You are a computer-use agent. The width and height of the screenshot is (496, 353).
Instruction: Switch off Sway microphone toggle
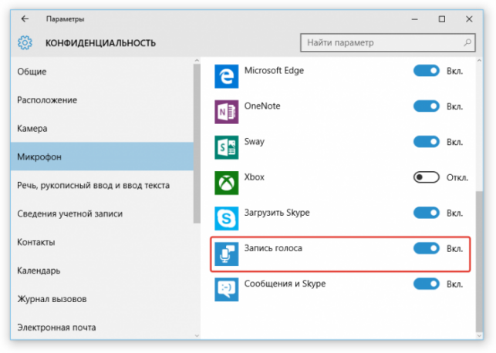coord(427,142)
